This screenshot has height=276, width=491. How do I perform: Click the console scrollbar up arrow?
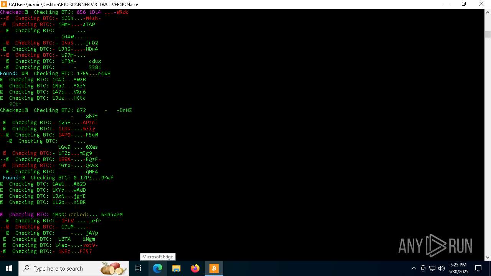click(488, 12)
